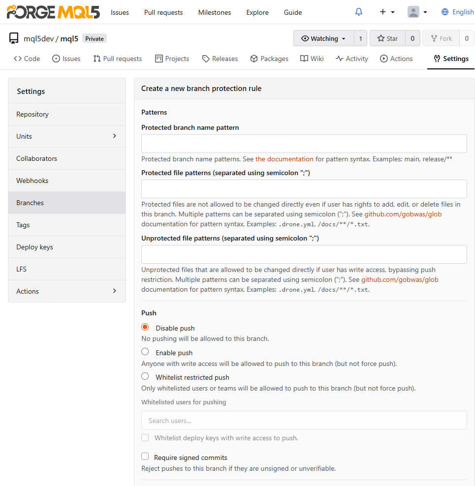Open the user avatar menu

[417, 12]
